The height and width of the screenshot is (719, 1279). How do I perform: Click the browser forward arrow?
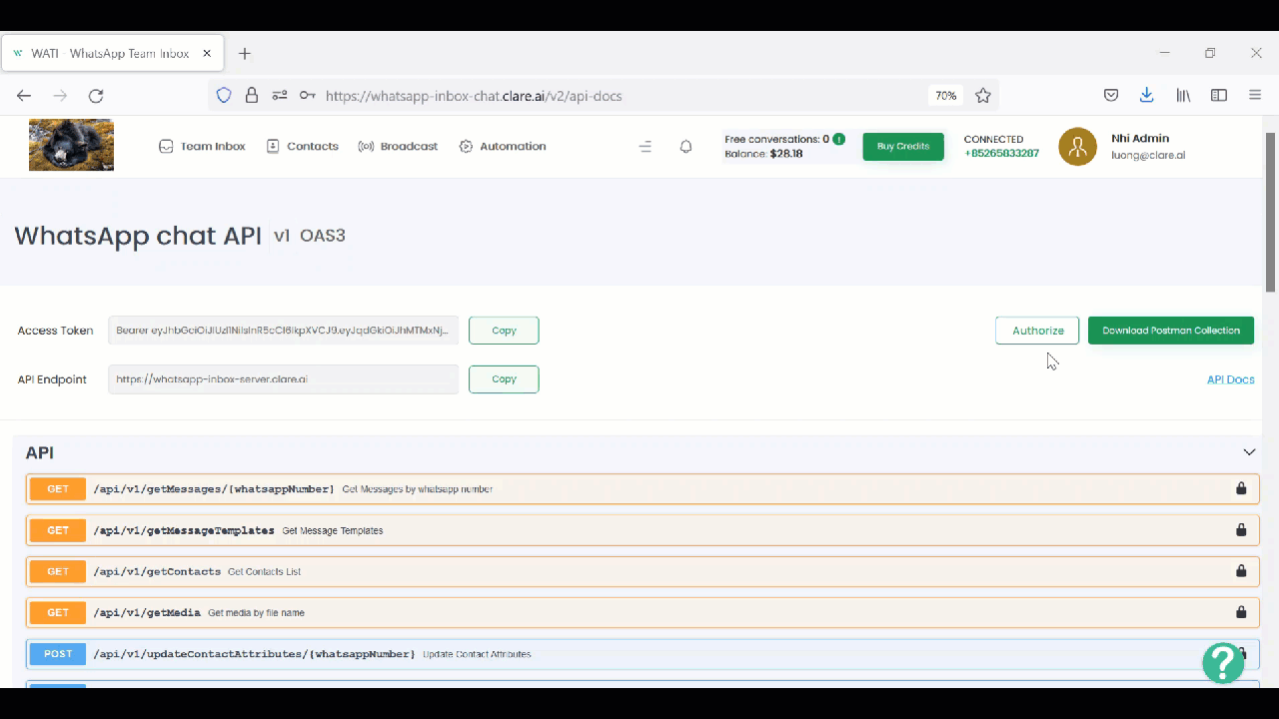[x=60, y=96]
